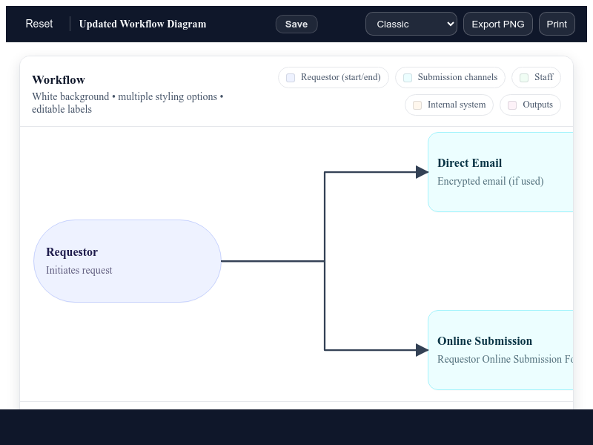Image resolution: width=593 pixels, height=445 pixels.
Task: Click the Submission channels cyan swatch
Action: pos(408,78)
